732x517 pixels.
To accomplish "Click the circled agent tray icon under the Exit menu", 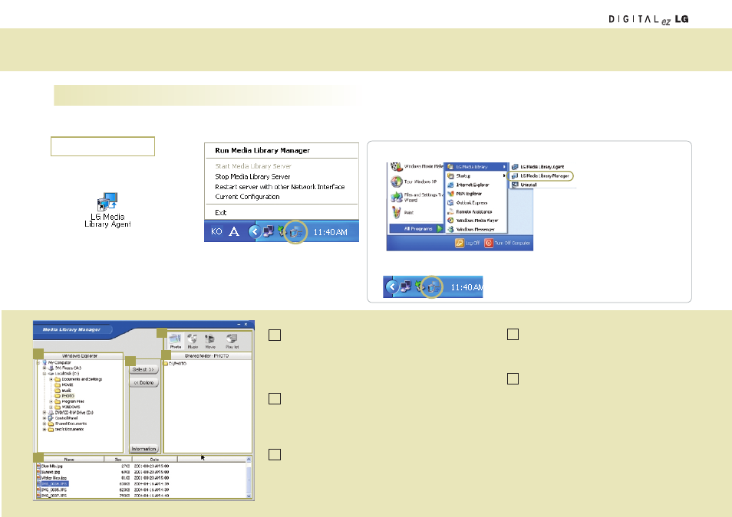I will [295, 232].
